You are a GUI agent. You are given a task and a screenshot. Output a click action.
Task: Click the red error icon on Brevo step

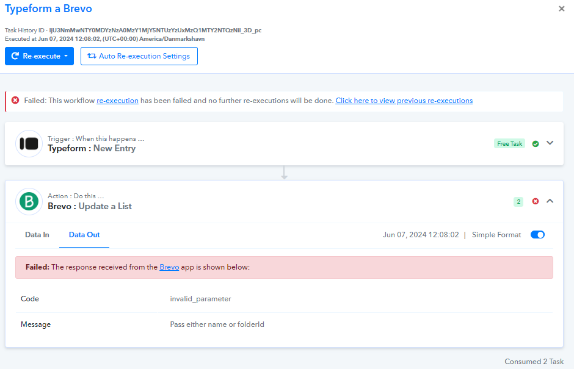pyautogui.click(x=535, y=201)
